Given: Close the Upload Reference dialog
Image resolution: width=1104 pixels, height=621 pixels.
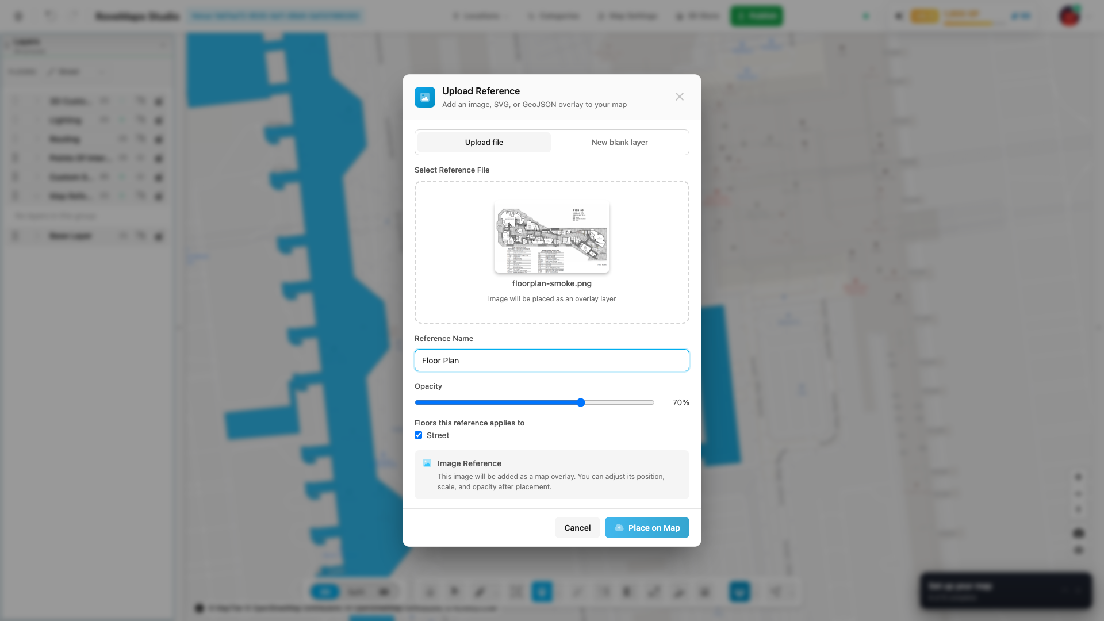Looking at the screenshot, I should [x=680, y=97].
